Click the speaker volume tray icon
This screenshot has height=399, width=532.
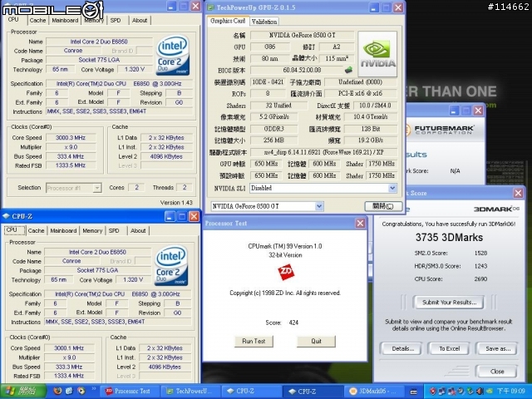pyautogui.click(x=480, y=392)
